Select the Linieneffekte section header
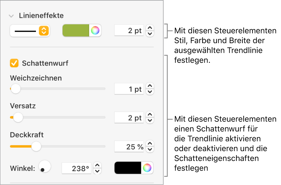The image size is (281, 185). pyautogui.click(x=41, y=16)
